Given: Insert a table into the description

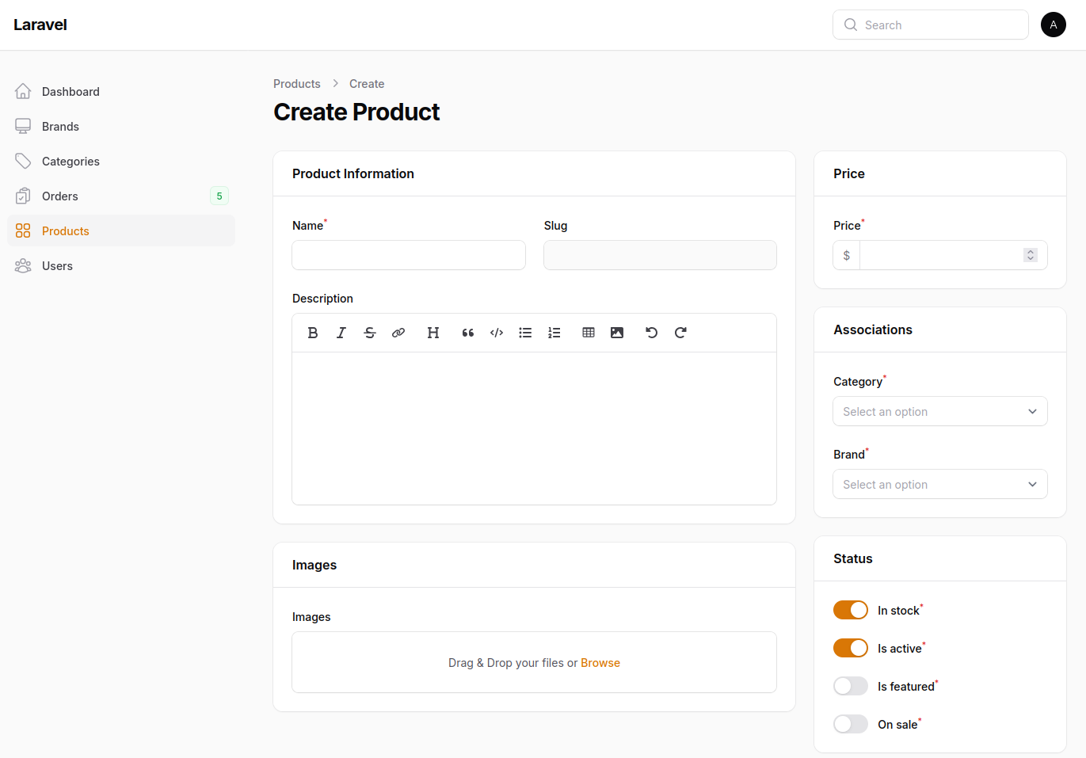Looking at the screenshot, I should click(x=589, y=333).
